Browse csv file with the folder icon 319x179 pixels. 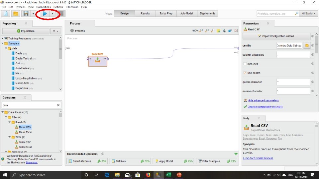[x=307, y=45]
